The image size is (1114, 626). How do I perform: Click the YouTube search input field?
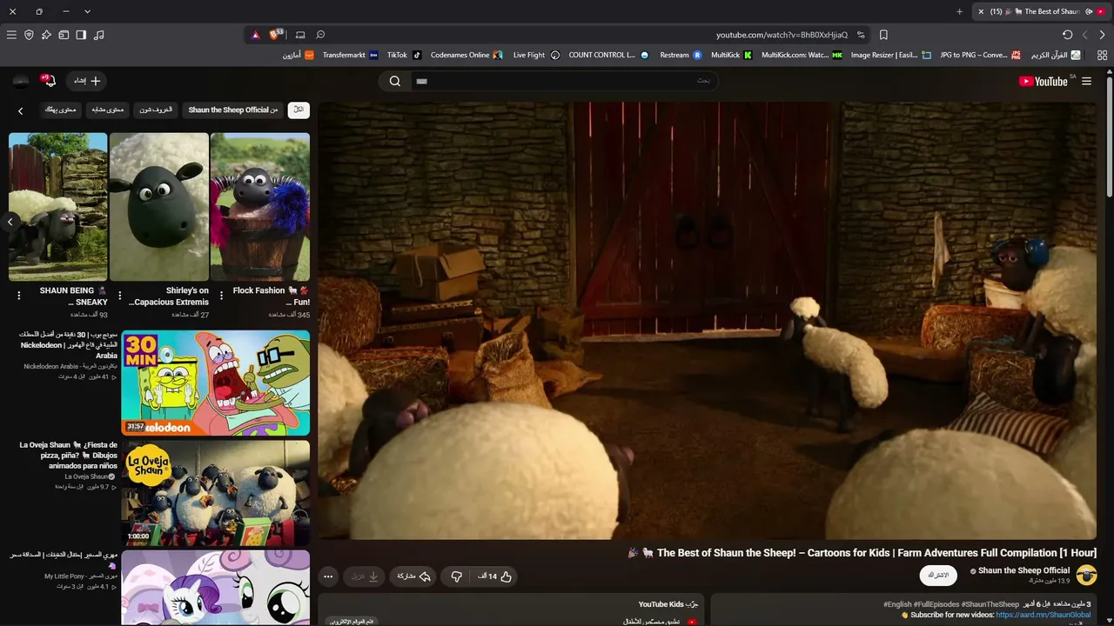(x=563, y=81)
